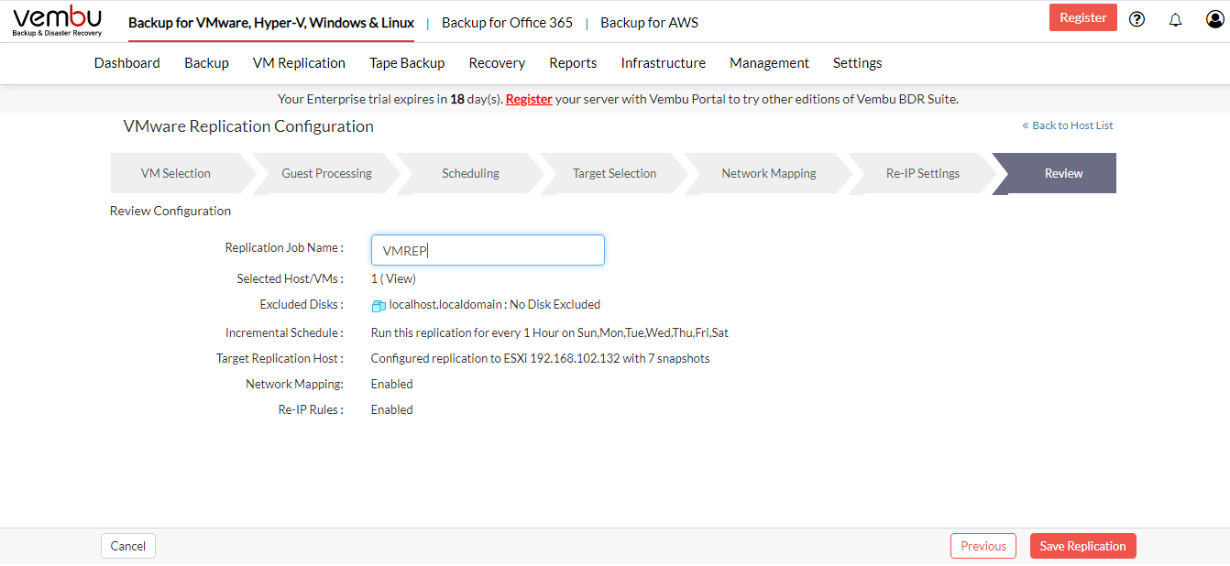Click the Re-IP Rules 'Enabled' value
This screenshot has width=1230, height=566.
coord(391,409)
